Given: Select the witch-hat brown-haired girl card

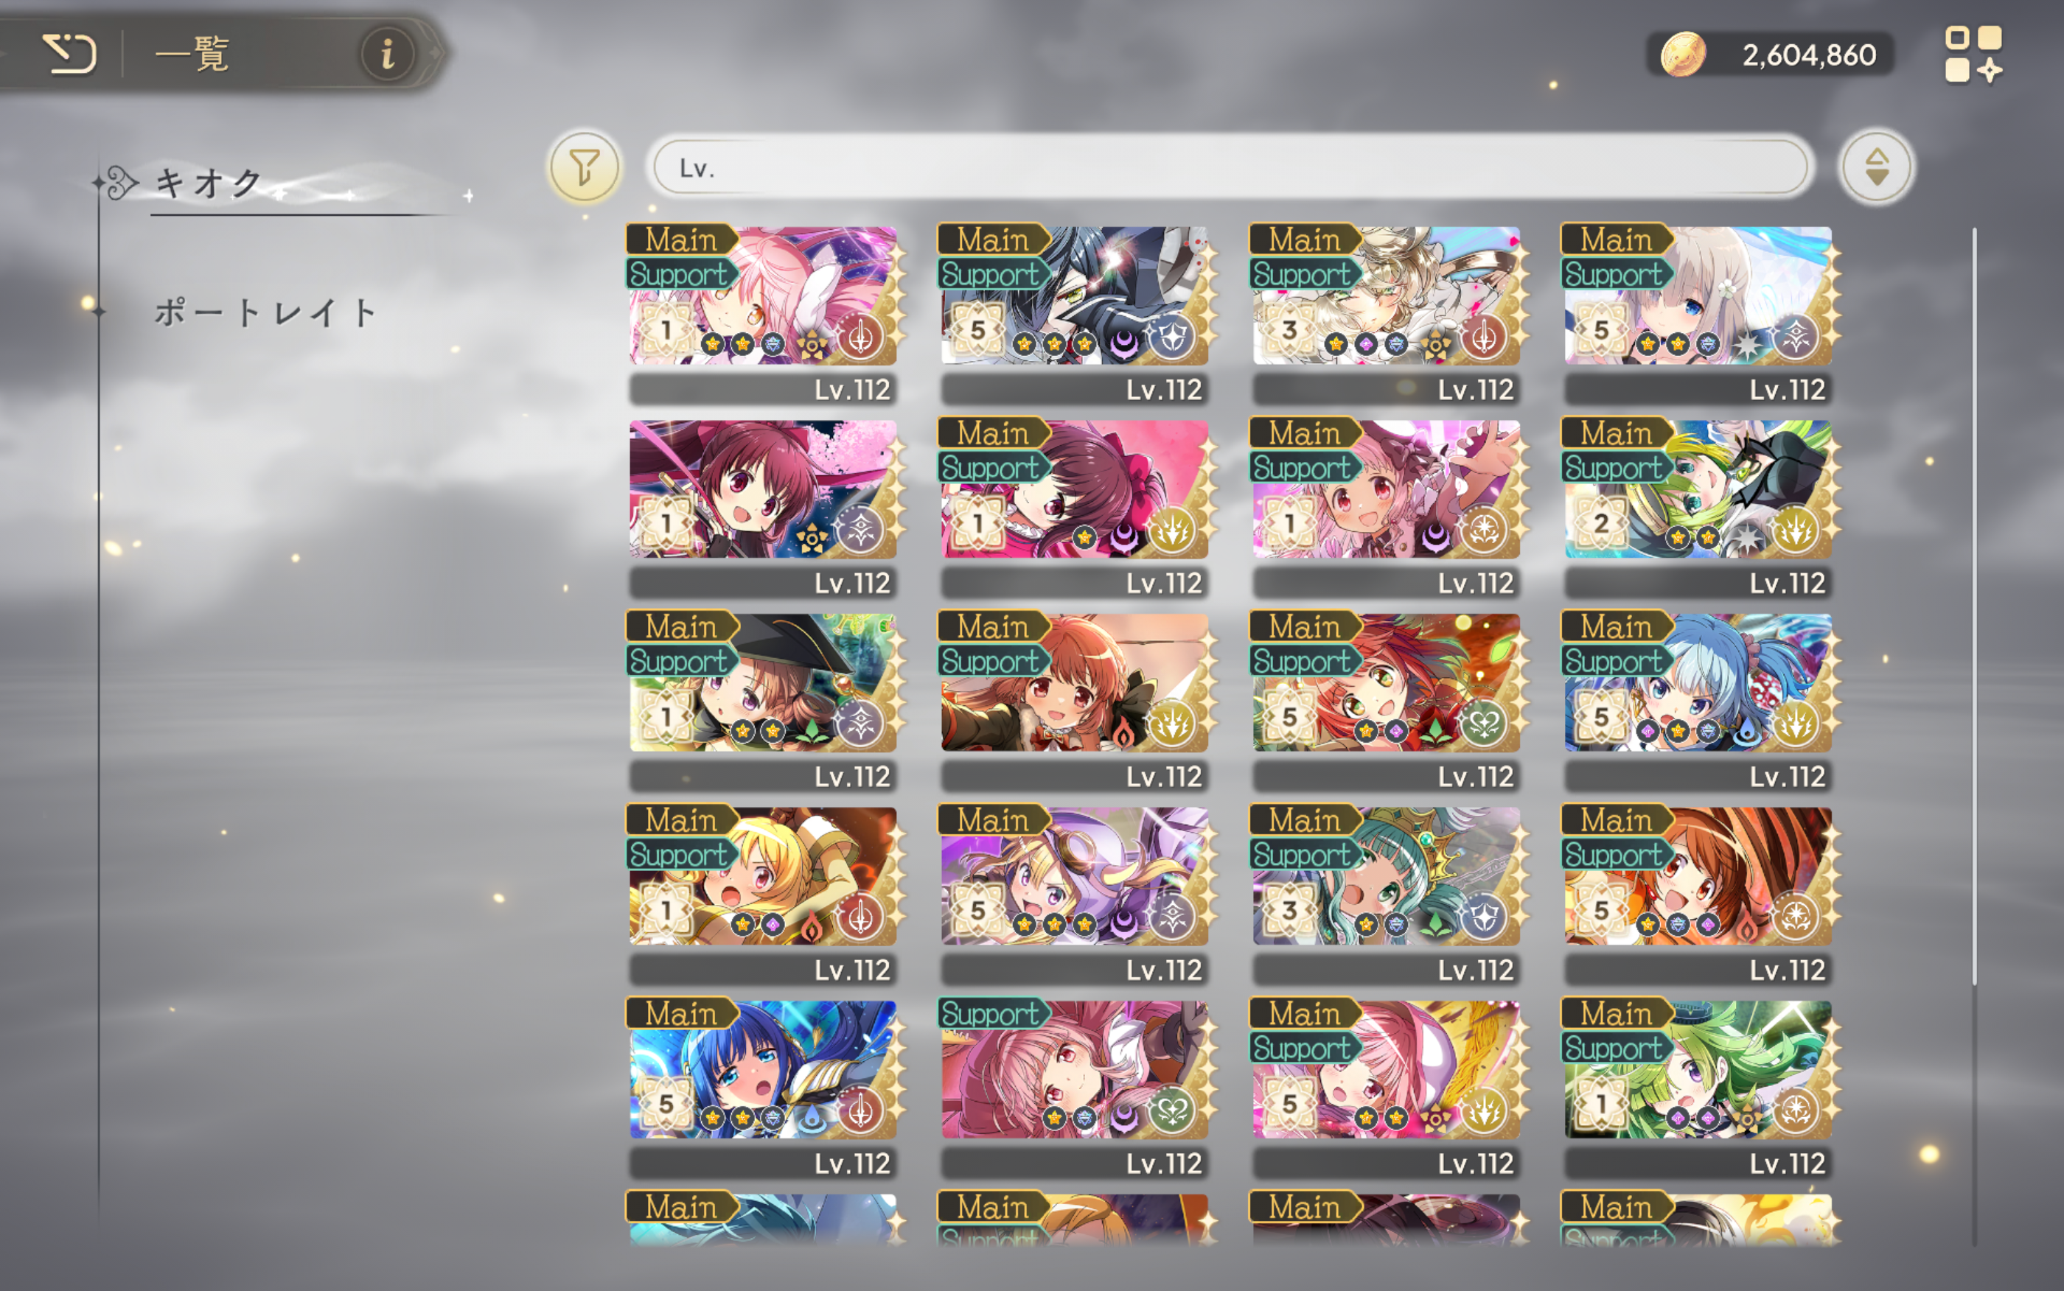Looking at the screenshot, I should pos(763,702).
